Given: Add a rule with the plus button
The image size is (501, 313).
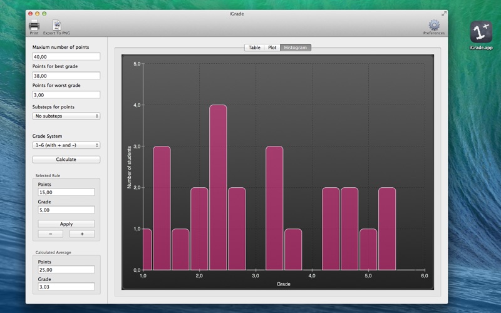Looking at the screenshot, I should click(82, 233).
